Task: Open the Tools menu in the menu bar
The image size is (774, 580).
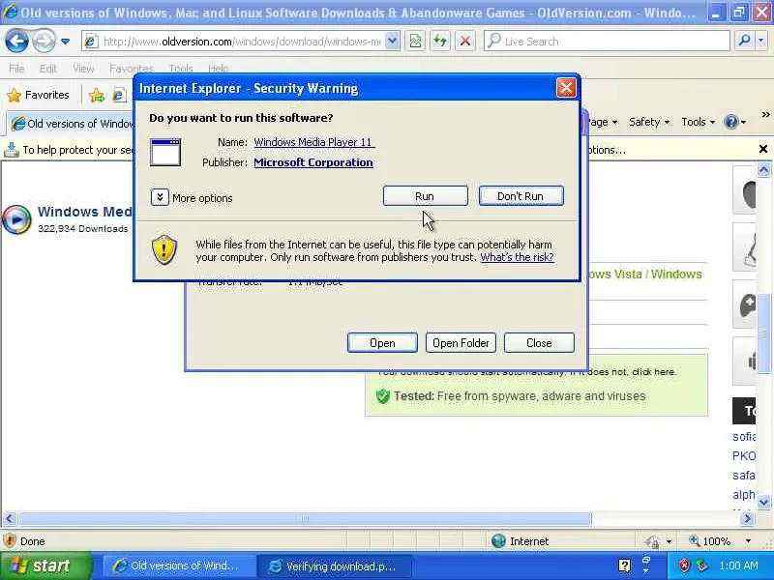Action: click(x=181, y=69)
